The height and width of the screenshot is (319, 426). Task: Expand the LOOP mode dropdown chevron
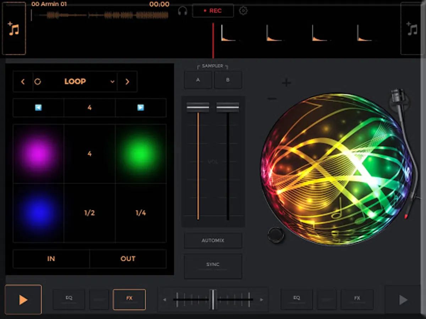pyautogui.click(x=112, y=82)
